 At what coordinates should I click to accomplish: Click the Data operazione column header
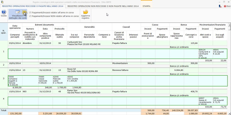[x=15, y=27]
